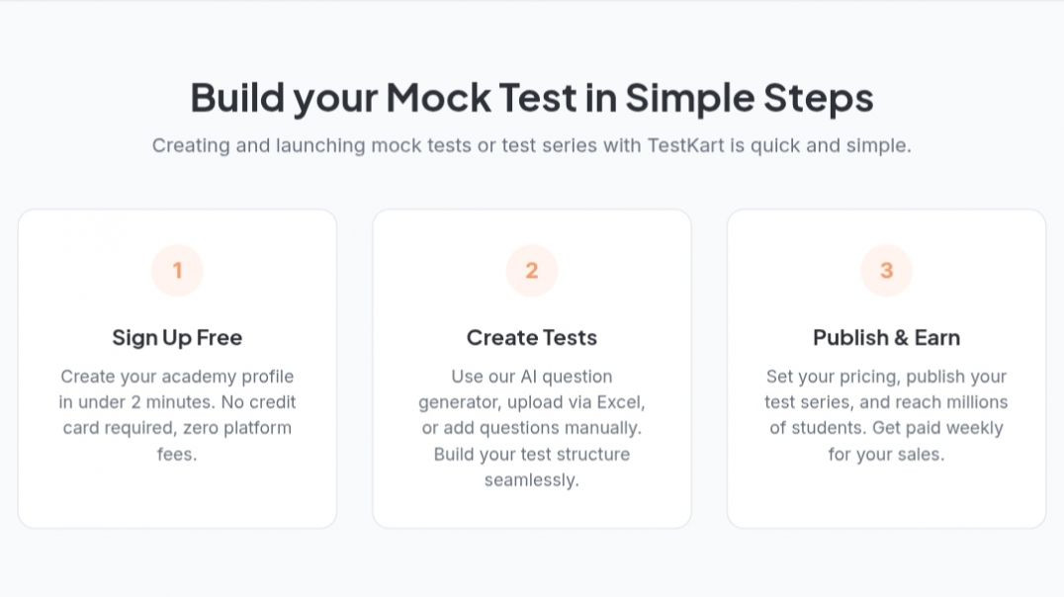This screenshot has width=1064, height=597.
Task: Click the Publish & Earn card description
Action: (886, 415)
